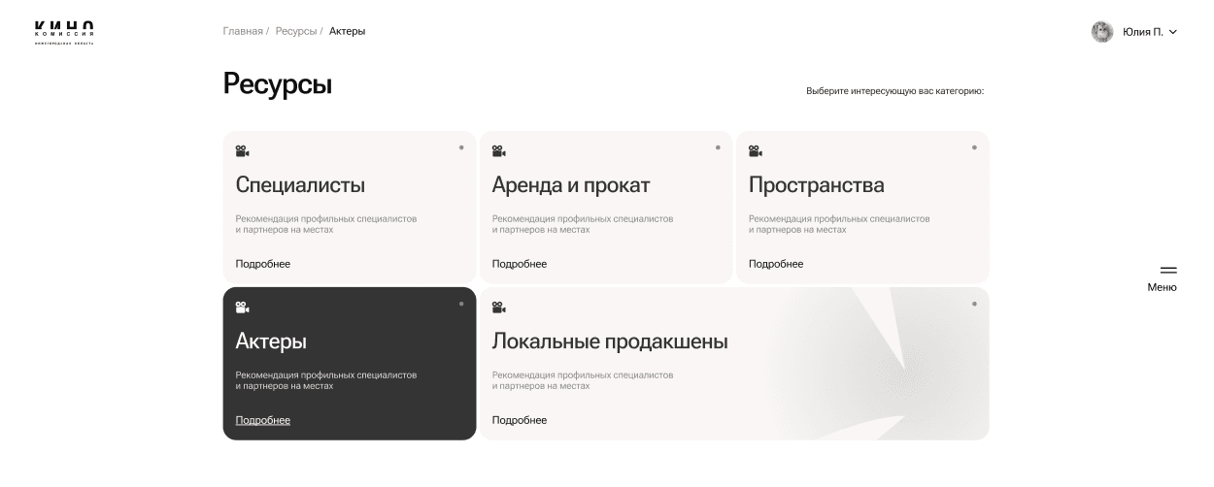Select Актеры breadcrumb item

click(347, 32)
